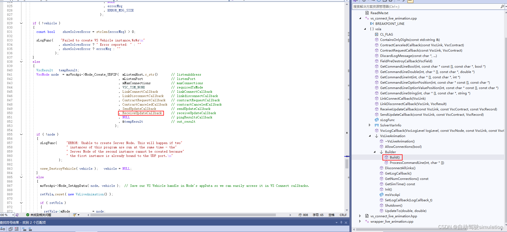Click the C++ icon of vs_connect_live_animation.cpp
Image resolution: width=507 pixels, height=232 pixels.
click(x=367, y=18)
